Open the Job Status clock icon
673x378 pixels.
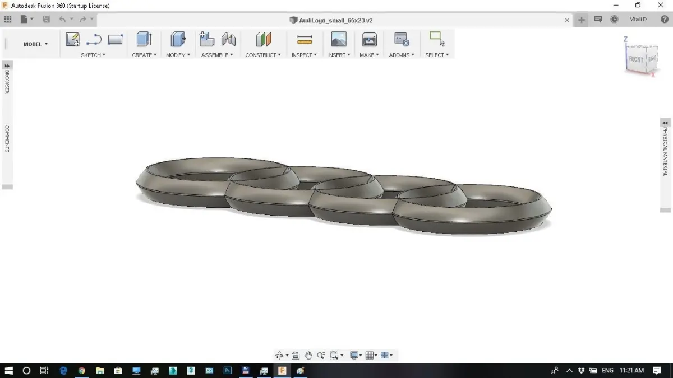615,19
